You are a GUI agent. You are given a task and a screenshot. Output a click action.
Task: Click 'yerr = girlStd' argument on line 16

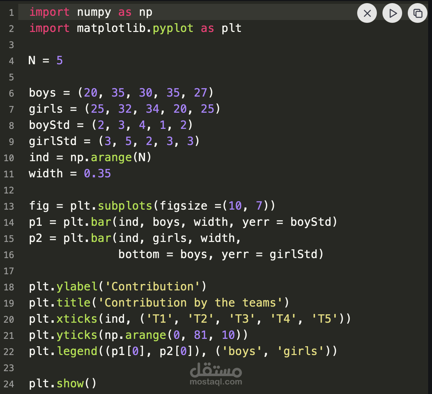[x=270, y=255]
